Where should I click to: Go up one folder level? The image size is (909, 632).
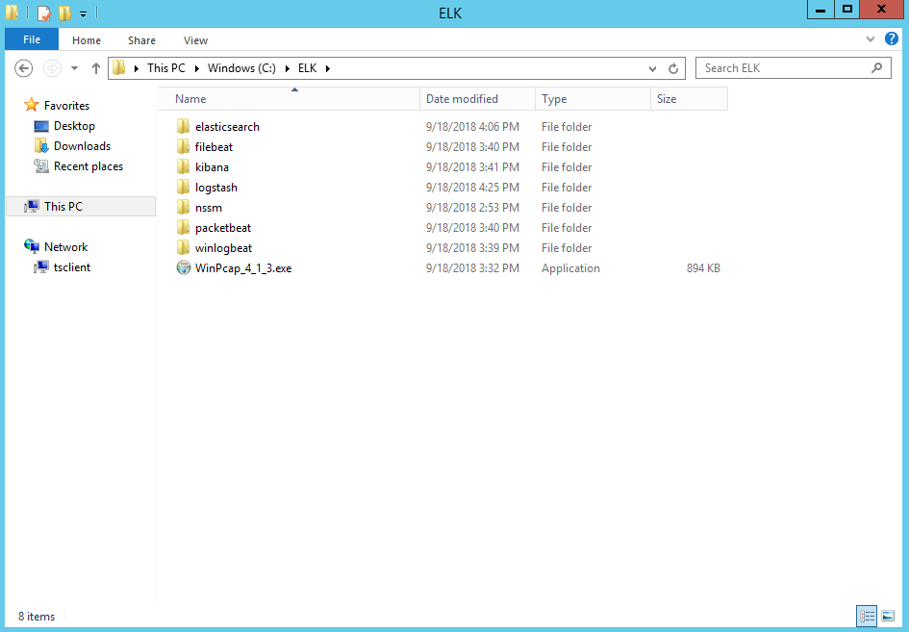pyautogui.click(x=96, y=68)
